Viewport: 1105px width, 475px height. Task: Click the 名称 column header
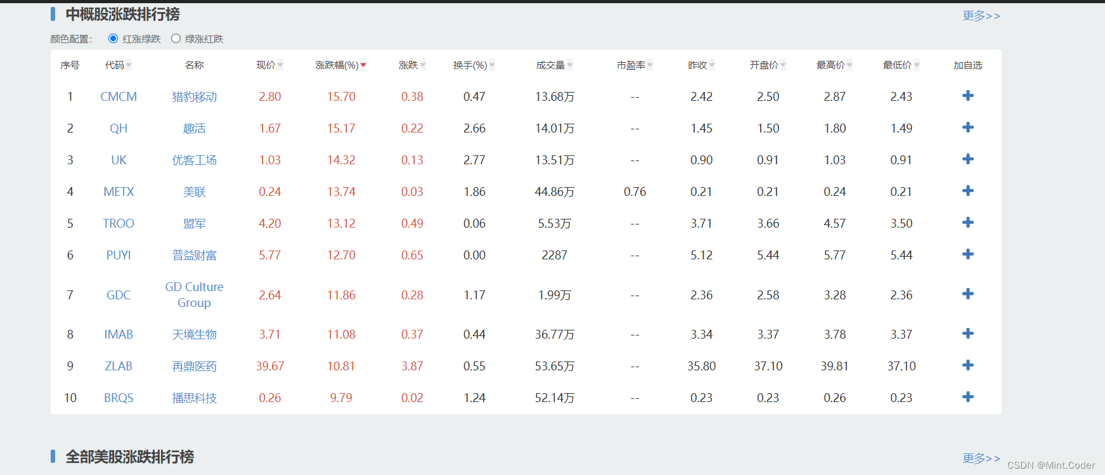click(194, 65)
